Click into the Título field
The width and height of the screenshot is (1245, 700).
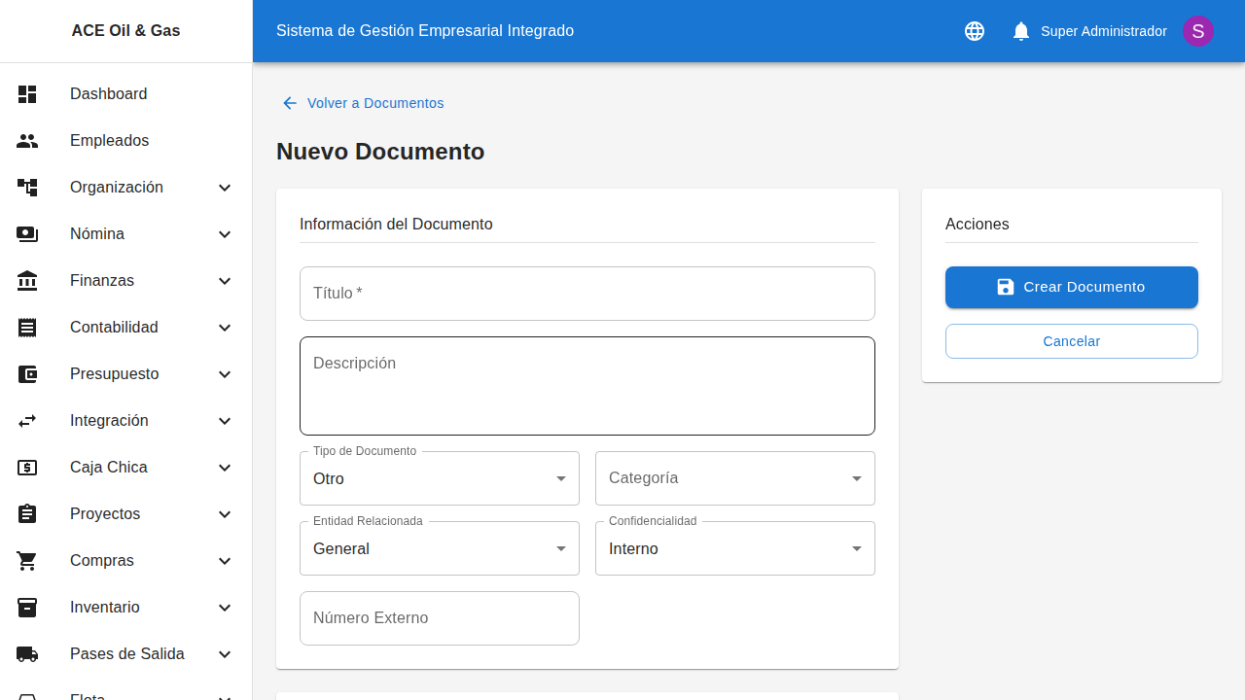[x=587, y=293]
